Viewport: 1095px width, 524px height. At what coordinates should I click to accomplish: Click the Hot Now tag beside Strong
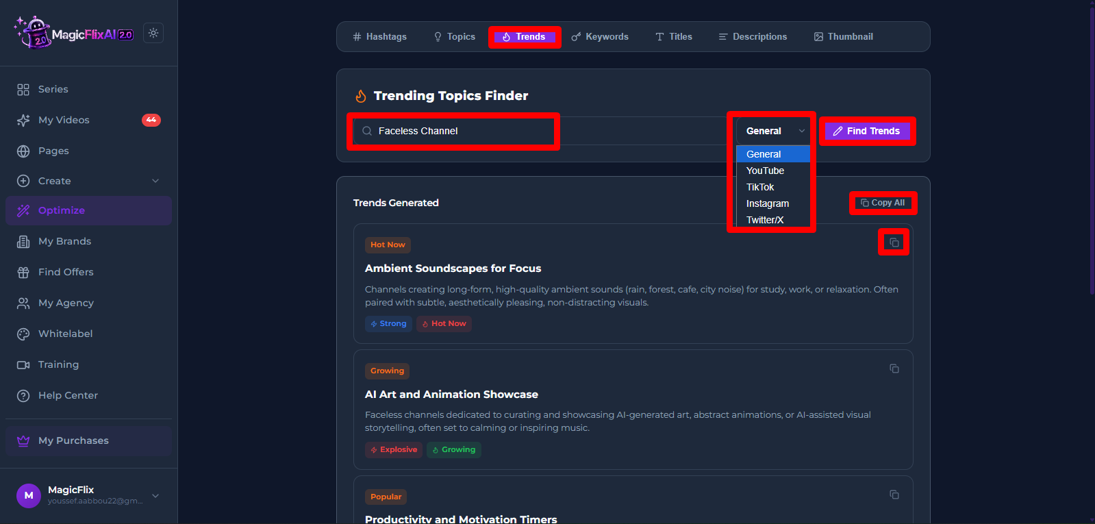tap(444, 323)
